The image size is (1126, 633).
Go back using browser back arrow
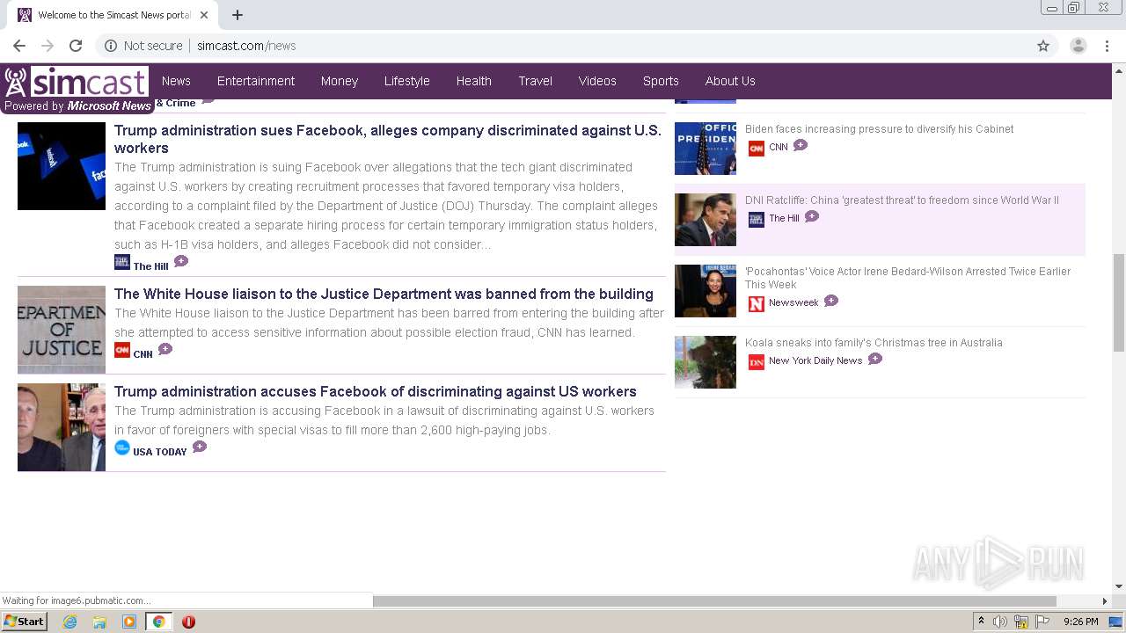(x=19, y=46)
